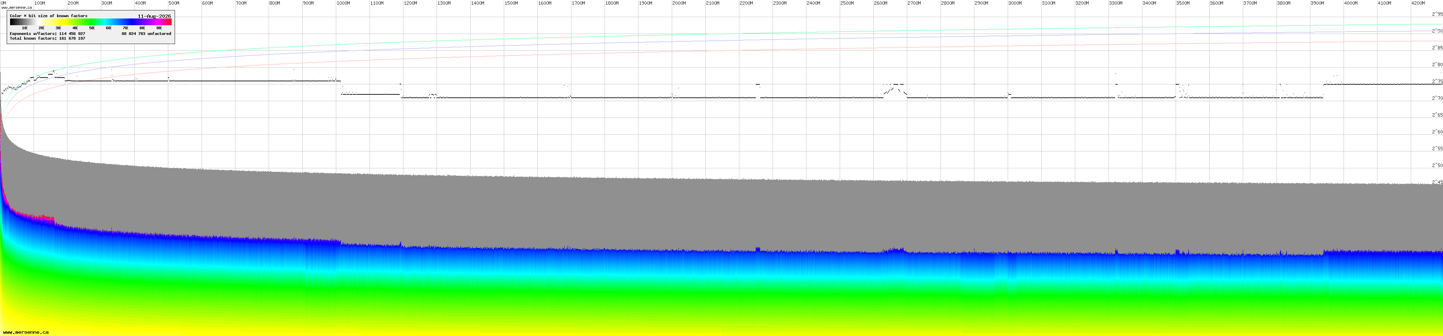
Task: Click the '4200M' x-axis label
Action: coord(1419,3)
